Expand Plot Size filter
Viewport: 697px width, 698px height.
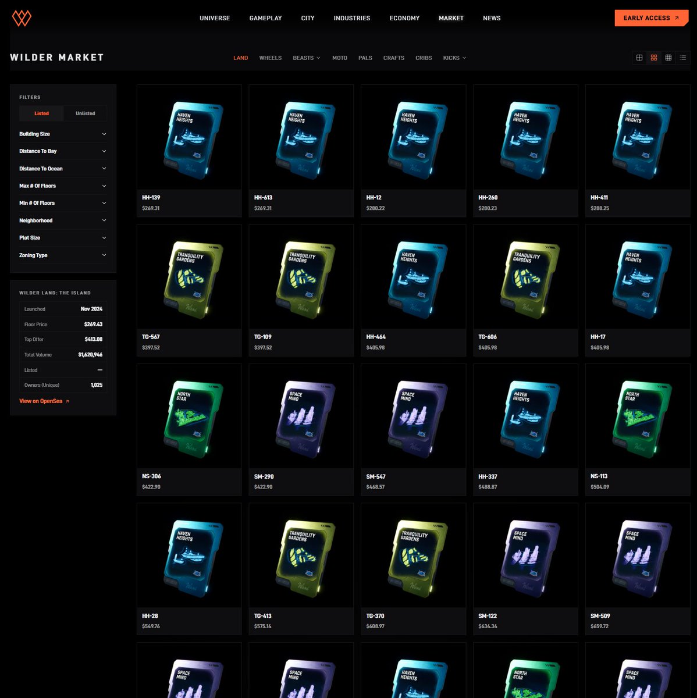coord(63,237)
